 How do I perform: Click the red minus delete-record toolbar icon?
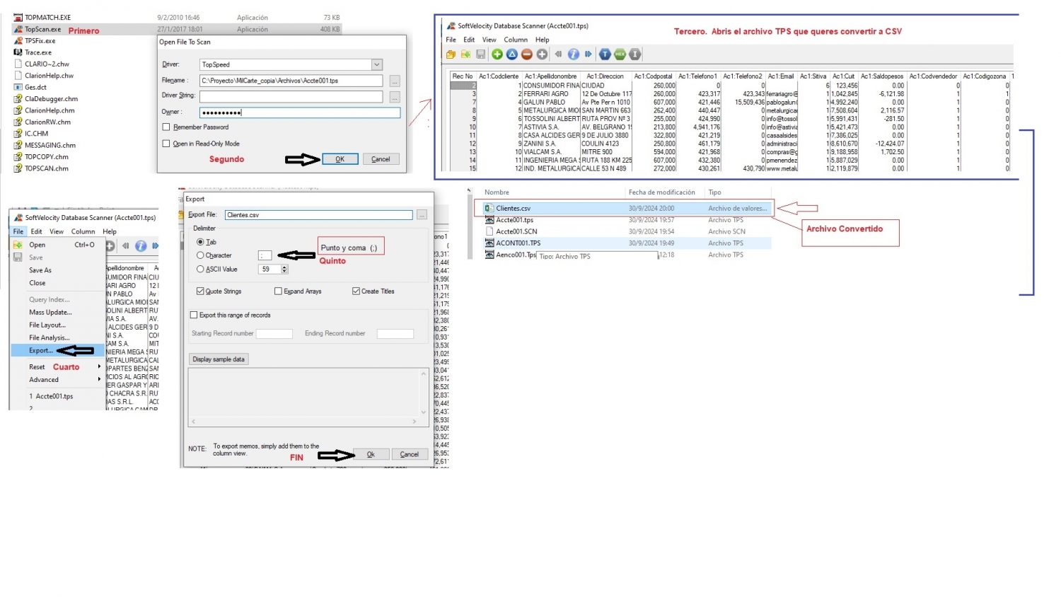pos(527,54)
